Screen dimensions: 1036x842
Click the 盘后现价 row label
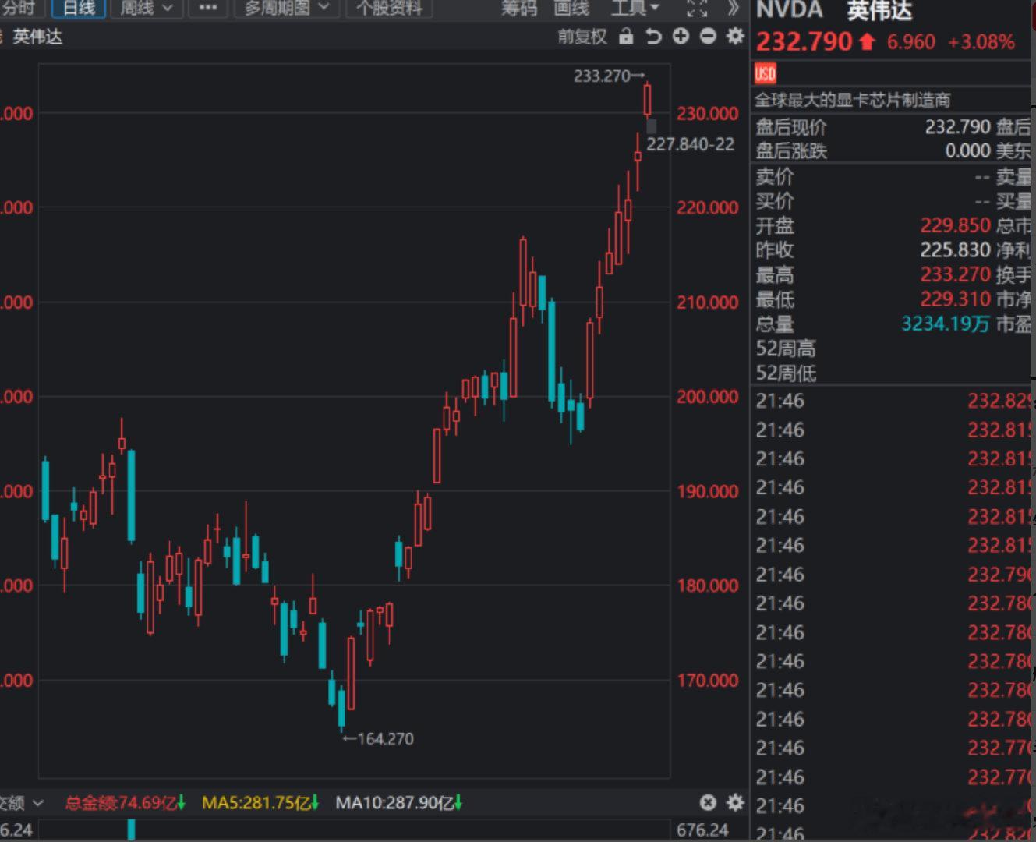pyautogui.click(x=791, y=126)
